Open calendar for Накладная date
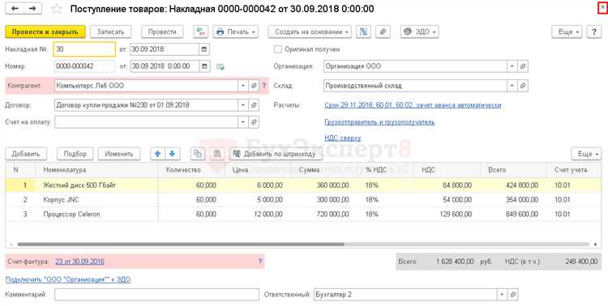This screenshot has width=608, height=306. (x=204, y=49)
